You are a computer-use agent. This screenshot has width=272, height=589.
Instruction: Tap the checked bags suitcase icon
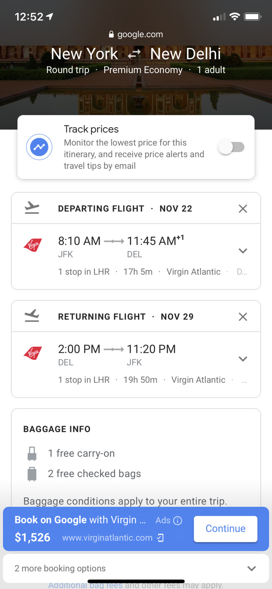coord(32,474)
